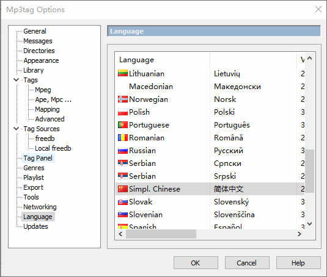The width and height of the screenshot is (327, 277).
Task: Click the horizontal scrollbar thumb
Action: [161, 234]
